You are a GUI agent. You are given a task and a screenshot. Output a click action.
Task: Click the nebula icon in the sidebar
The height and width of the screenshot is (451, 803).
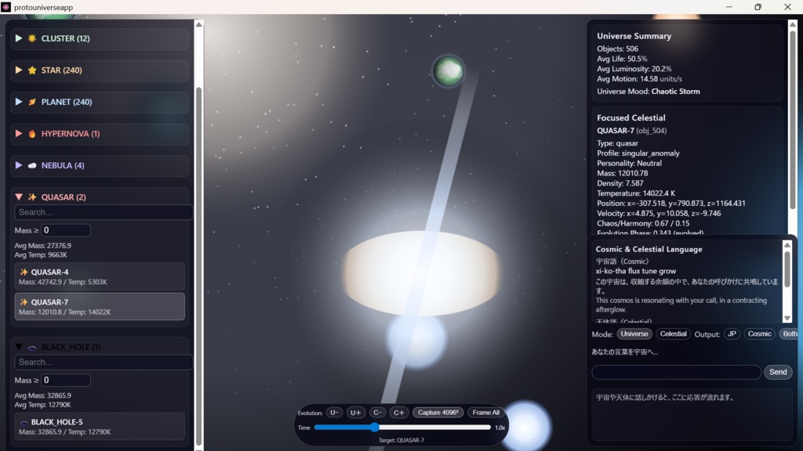(31, 165)
